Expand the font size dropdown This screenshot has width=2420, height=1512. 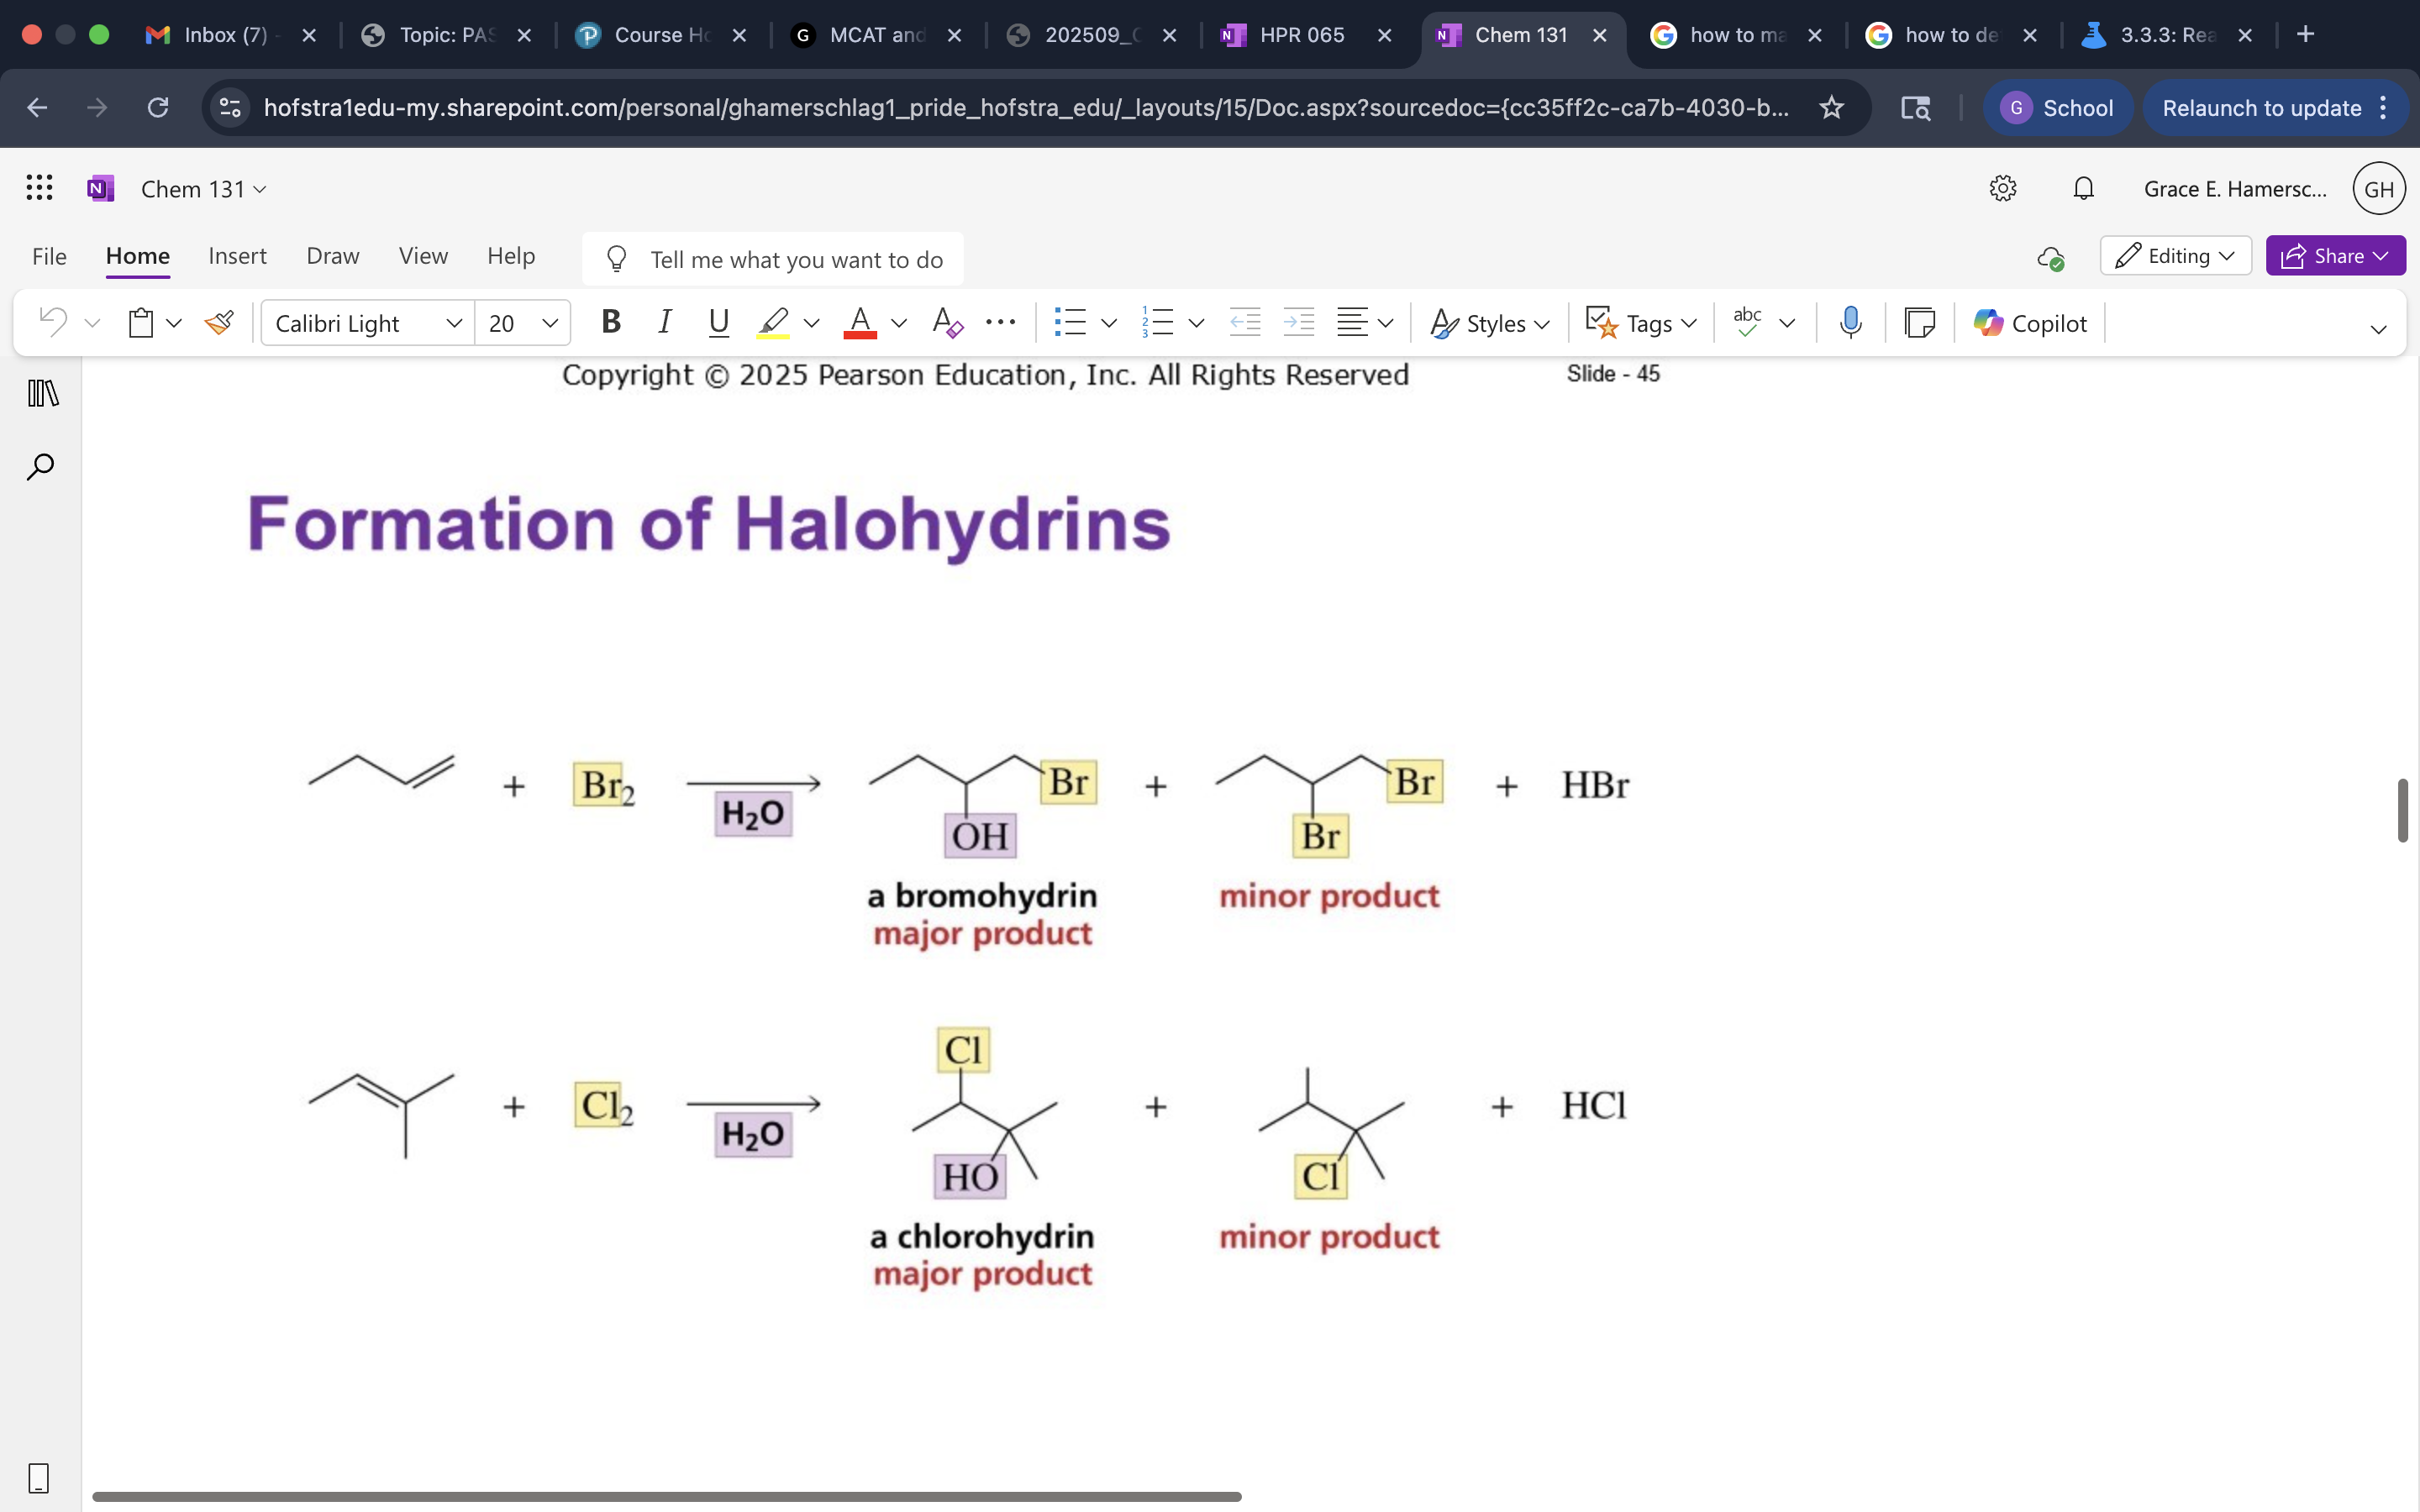pos(549,323)
